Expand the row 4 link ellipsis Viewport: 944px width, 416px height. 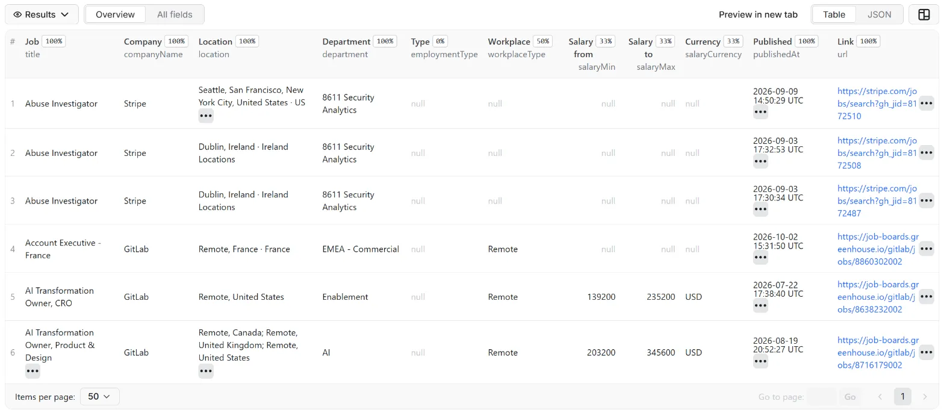[x=927, y=249]
